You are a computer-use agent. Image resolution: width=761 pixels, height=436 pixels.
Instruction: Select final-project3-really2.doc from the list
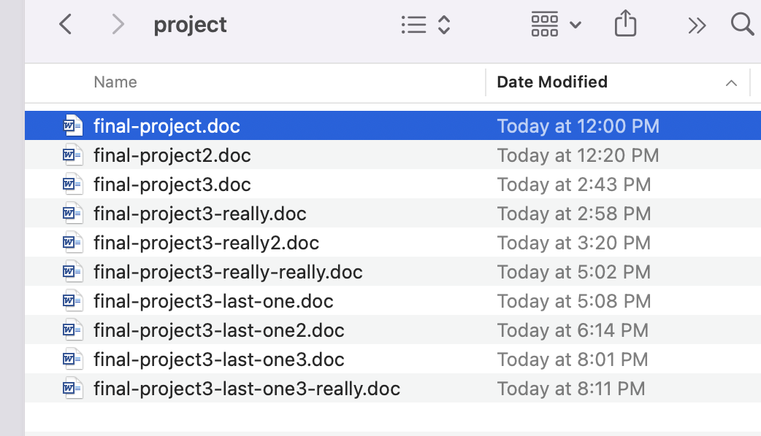pos(204,242)
